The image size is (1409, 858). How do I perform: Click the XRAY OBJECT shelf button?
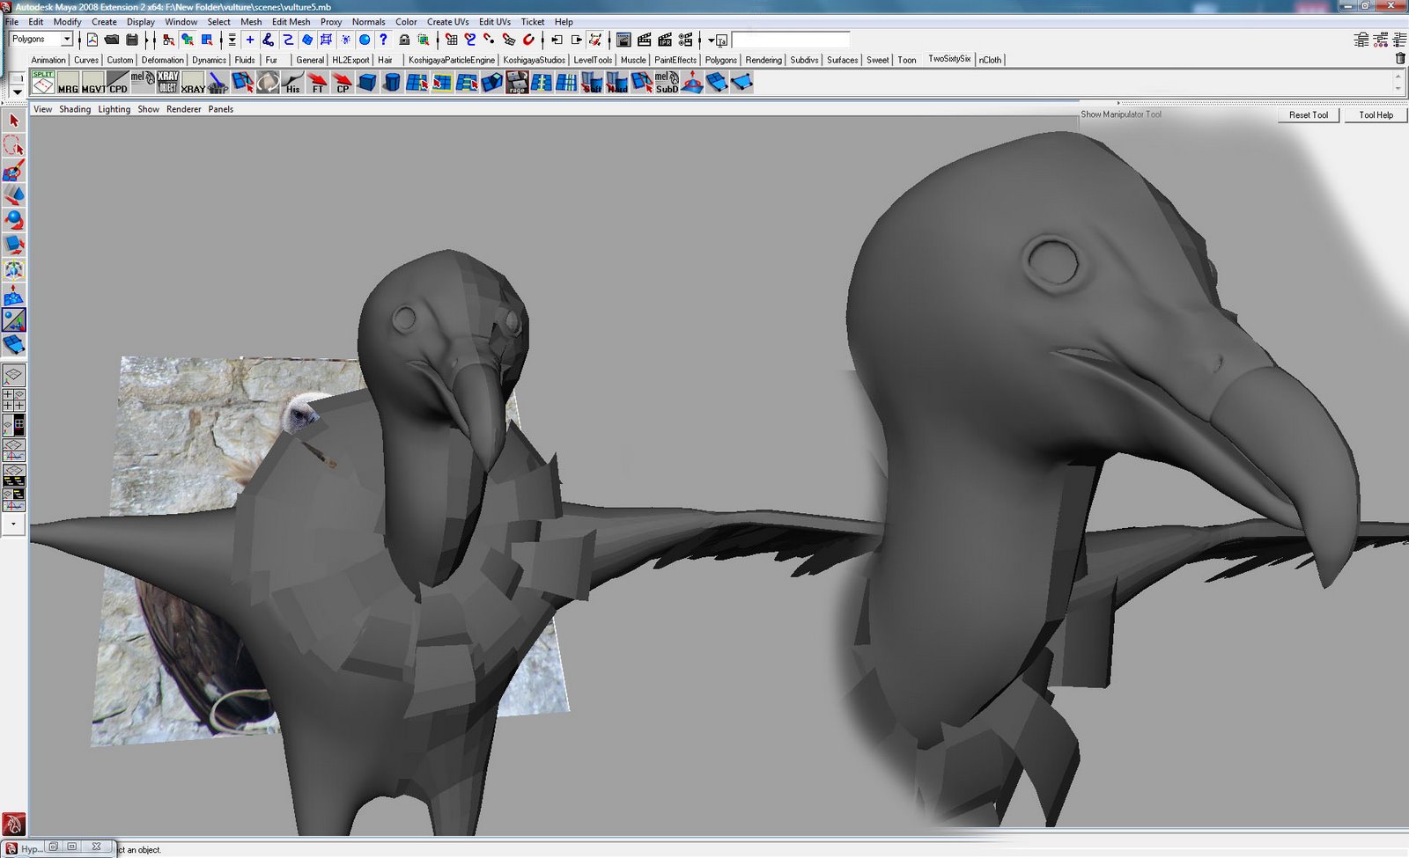[167, 83]
